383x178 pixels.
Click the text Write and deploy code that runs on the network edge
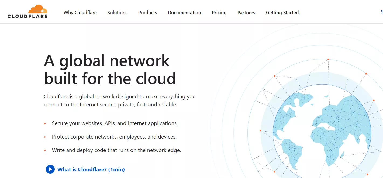(116, 150)
